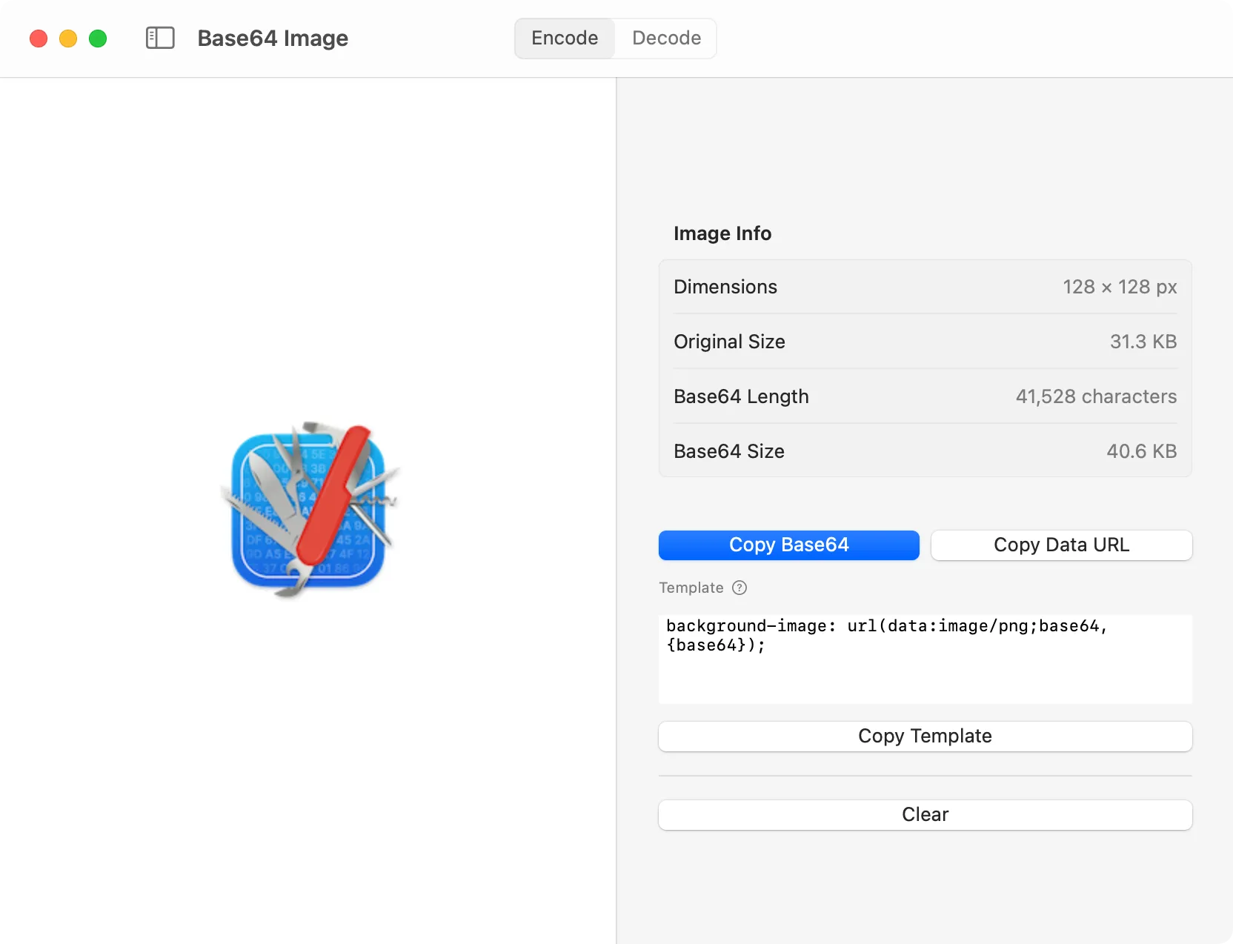This screenshot has width=1233, height=944.
Task: Click the yellow minimize window button
Action: point(68,39)
